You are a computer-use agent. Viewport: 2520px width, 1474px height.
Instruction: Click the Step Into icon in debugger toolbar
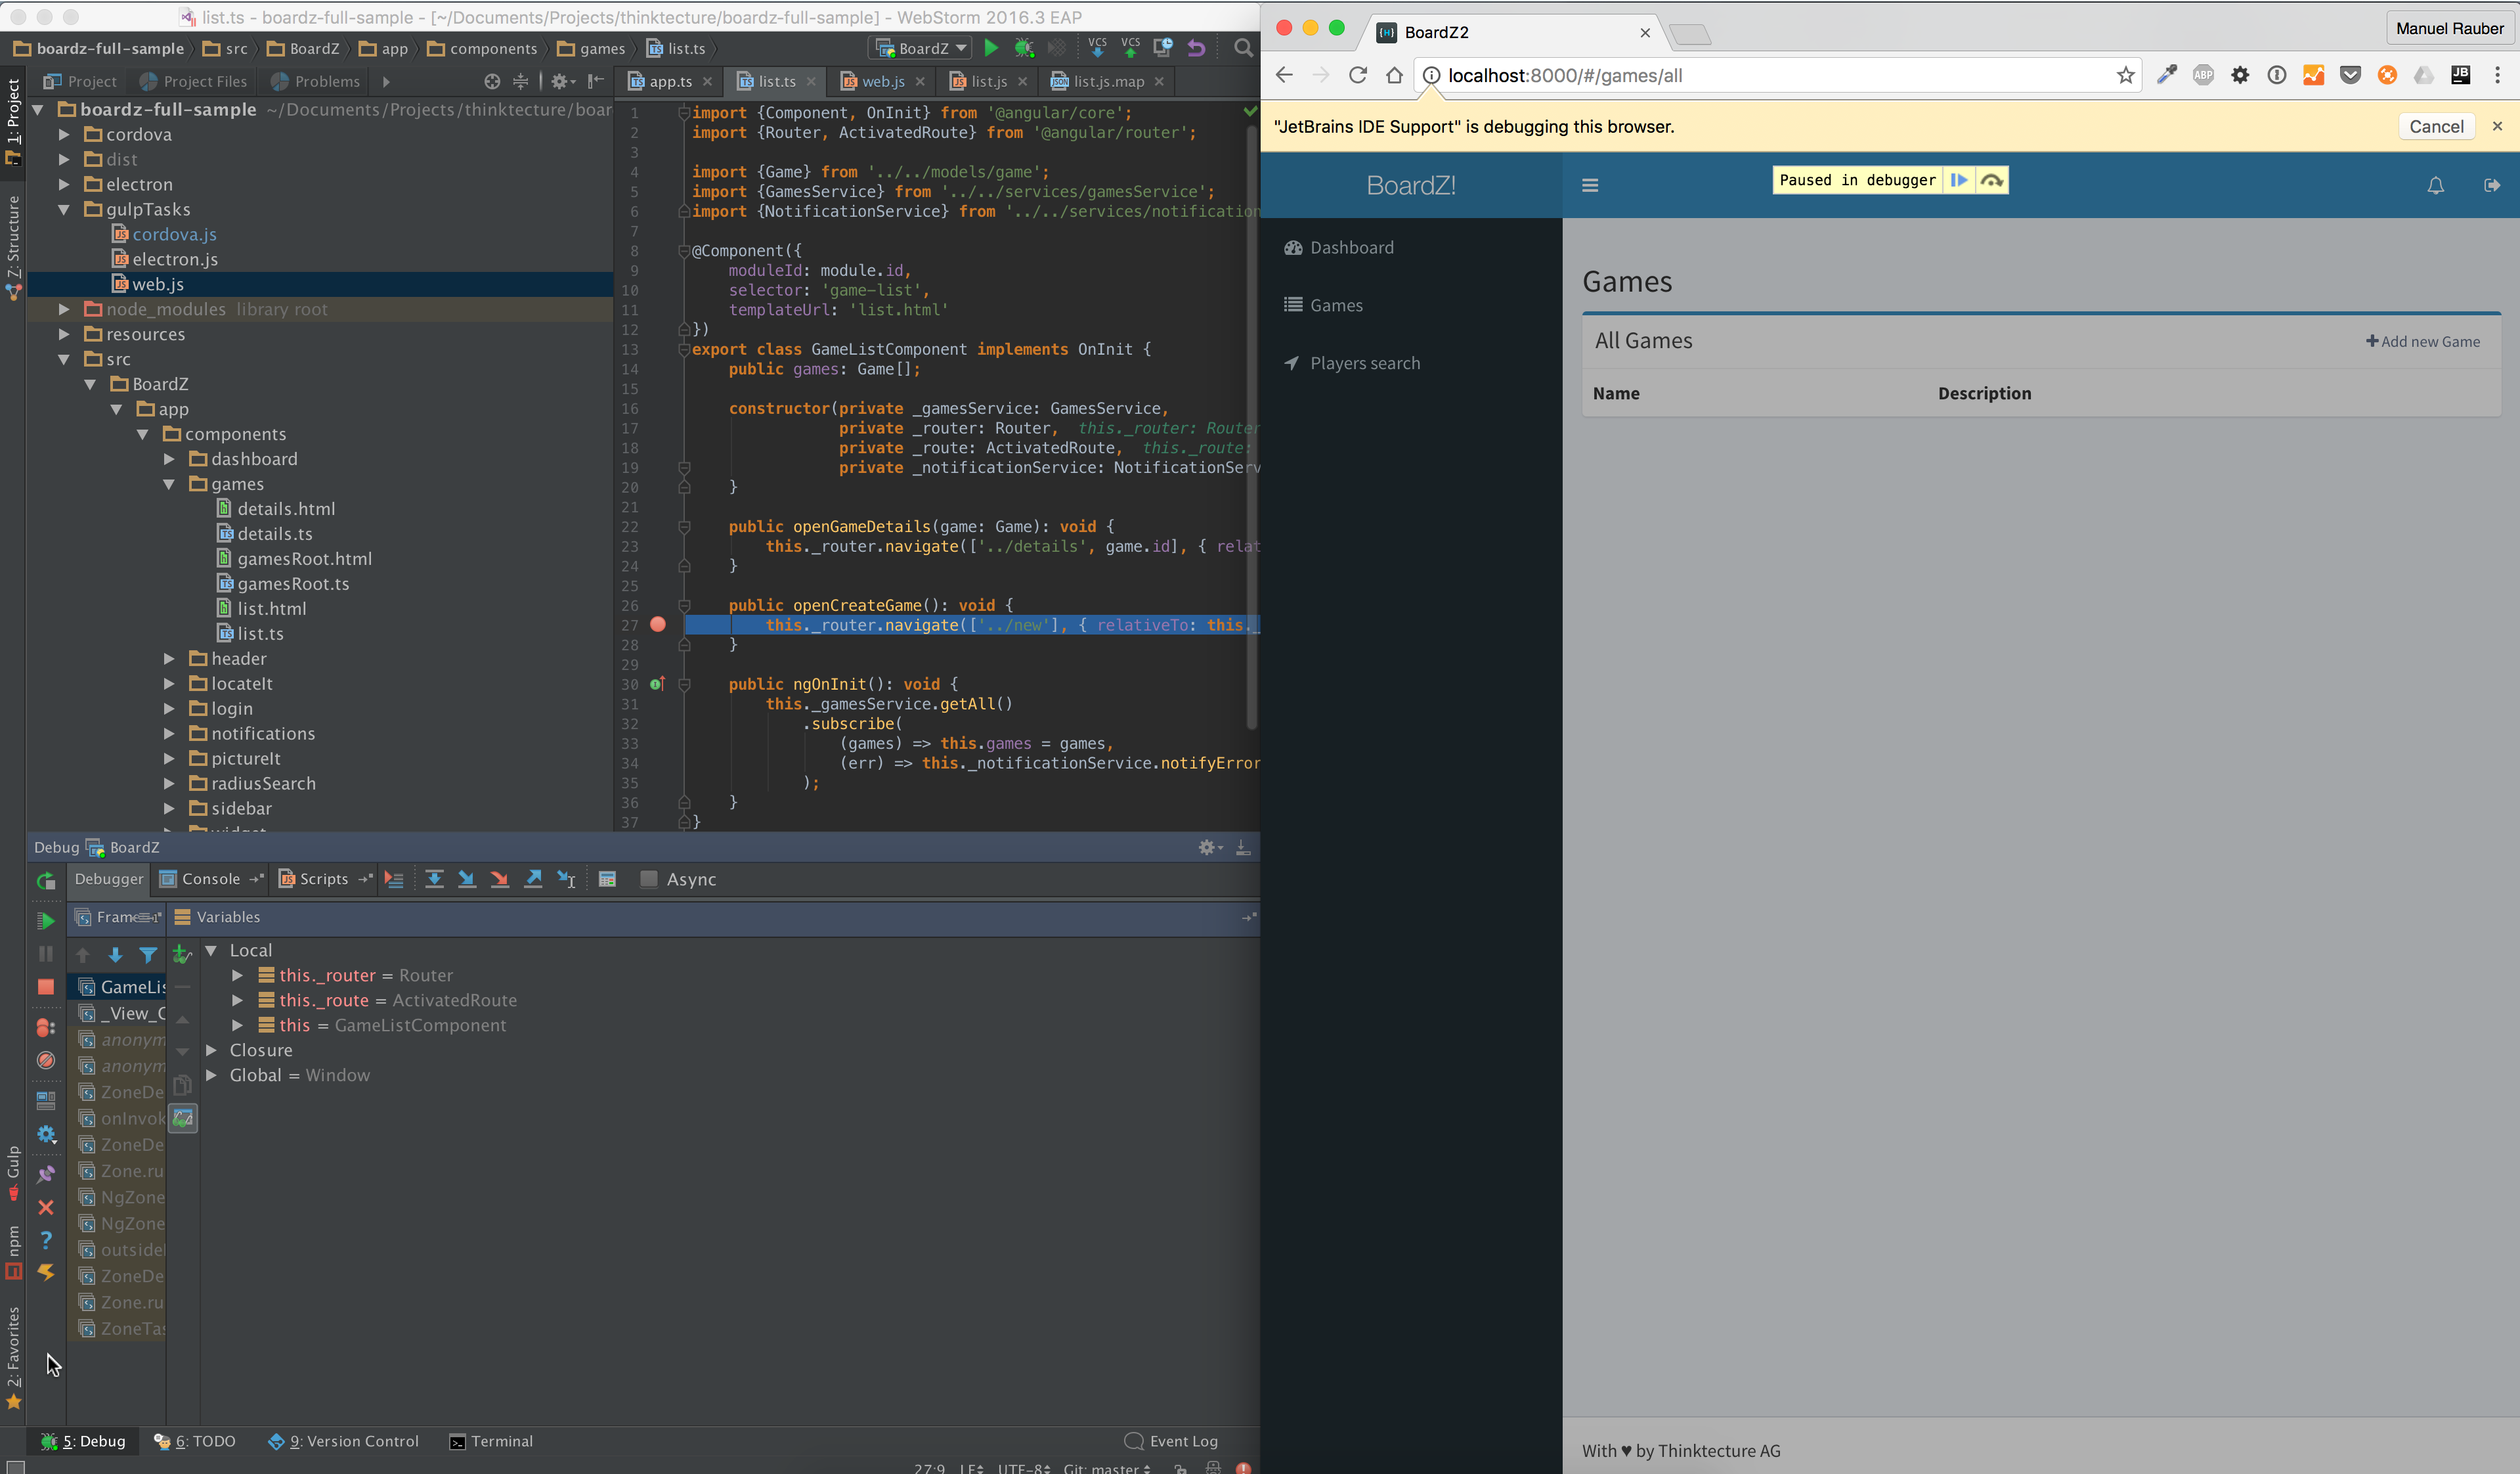tap(466, 879)
